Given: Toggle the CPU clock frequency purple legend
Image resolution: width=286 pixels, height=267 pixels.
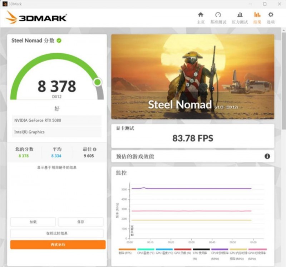Looking at the screenshot, I should pos(220,254).
